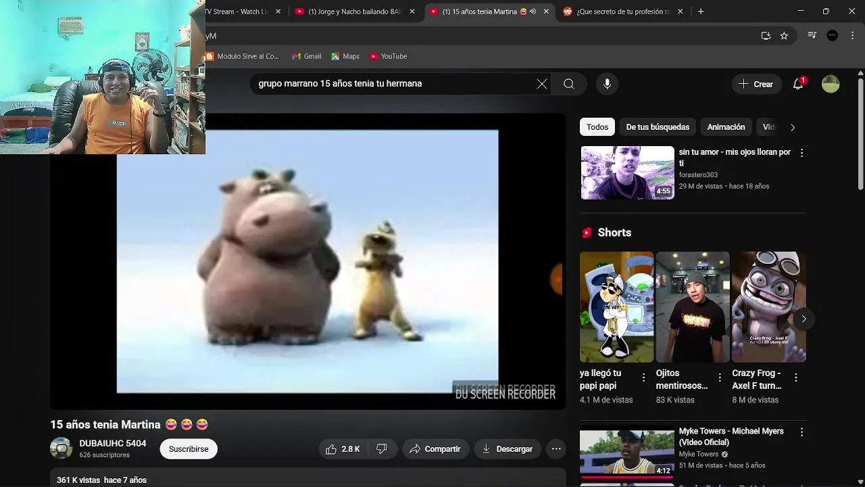This screenshot has height=487, width=865.
Task: Open options for the sin tu amor video
Action: coord(801,154)
